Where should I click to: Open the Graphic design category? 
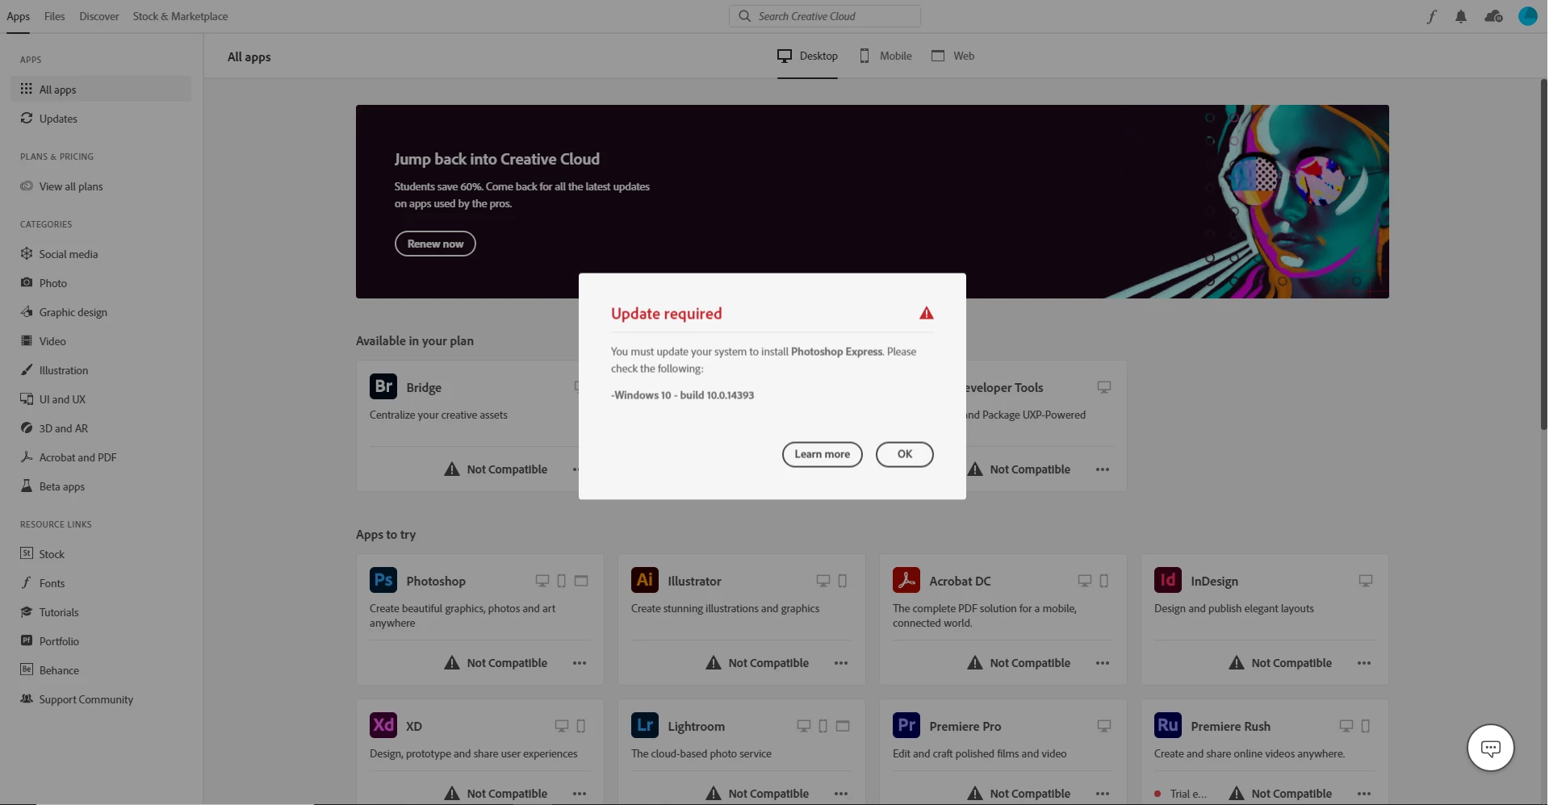[101, 312]
